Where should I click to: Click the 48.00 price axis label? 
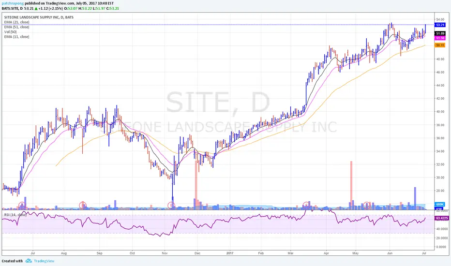pos(440,59)
